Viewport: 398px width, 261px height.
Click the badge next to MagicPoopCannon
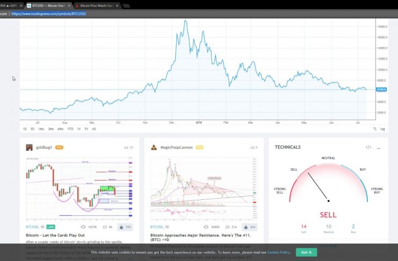[x=199, y=147]
